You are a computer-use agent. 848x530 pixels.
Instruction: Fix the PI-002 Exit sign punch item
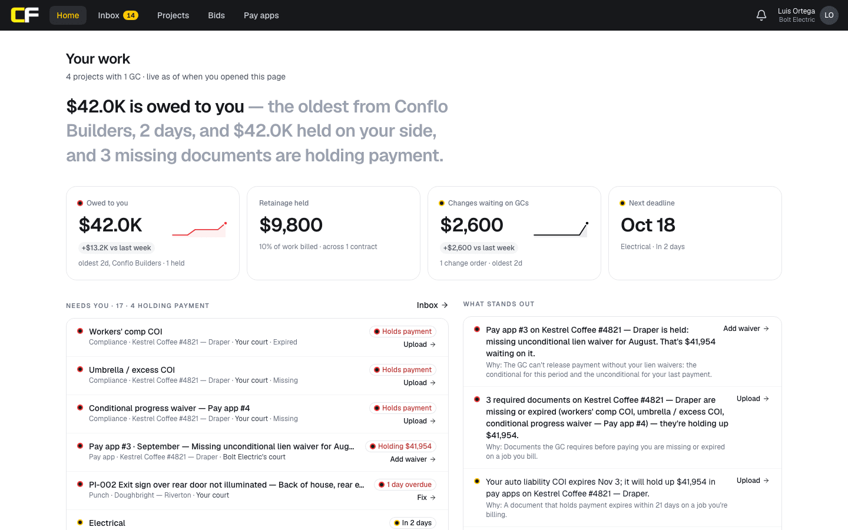(x=426, y=498)
